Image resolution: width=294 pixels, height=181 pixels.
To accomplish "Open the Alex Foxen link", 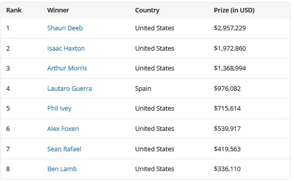I will (63, 128).
